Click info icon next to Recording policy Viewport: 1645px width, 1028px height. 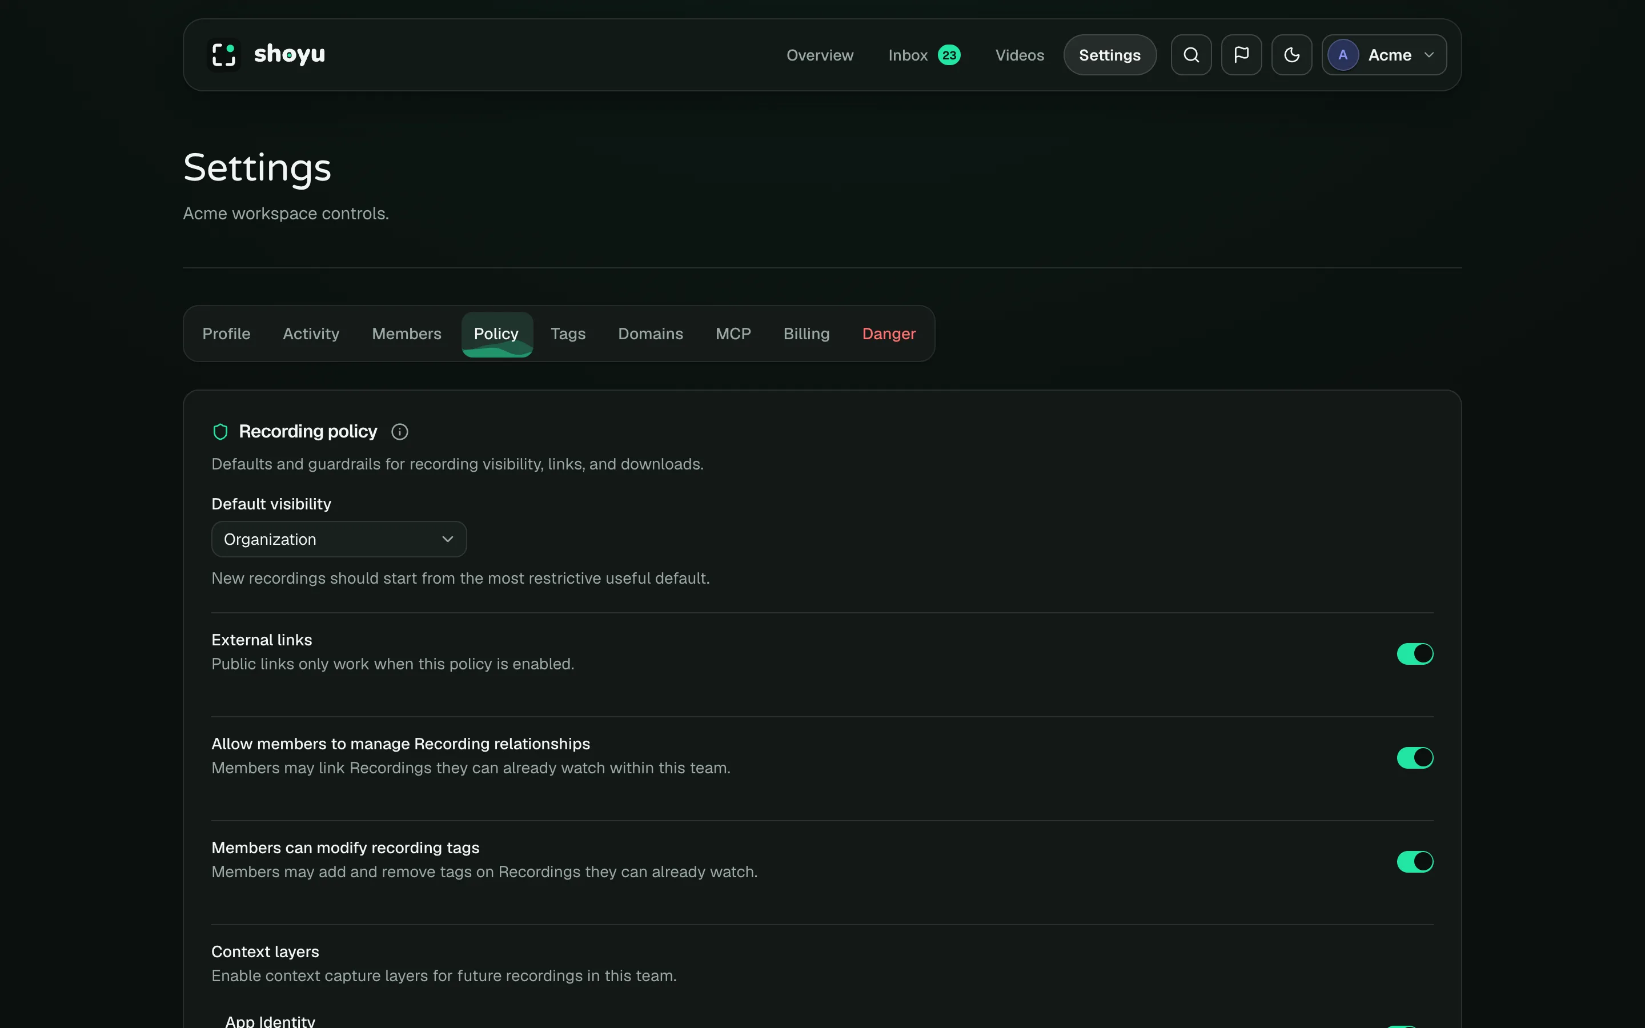coord(400,432)
